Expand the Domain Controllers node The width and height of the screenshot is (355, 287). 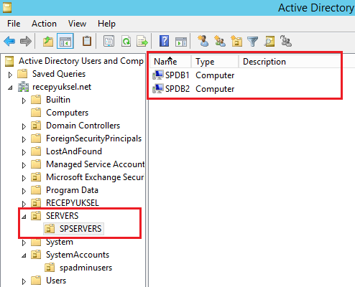point(24,126)
